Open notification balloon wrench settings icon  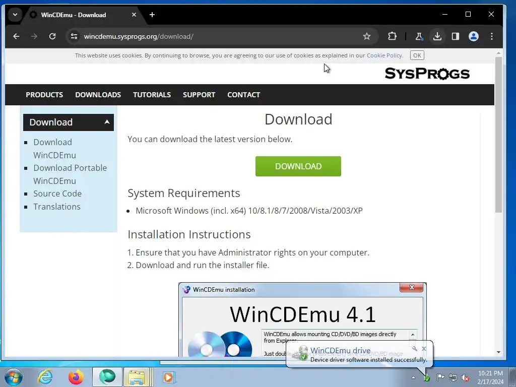pos(415,349)
